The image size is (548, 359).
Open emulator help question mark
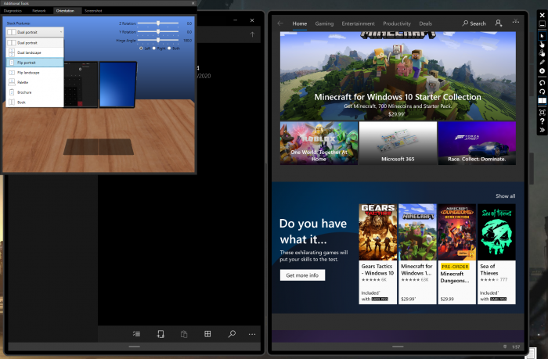click(542, 121)
